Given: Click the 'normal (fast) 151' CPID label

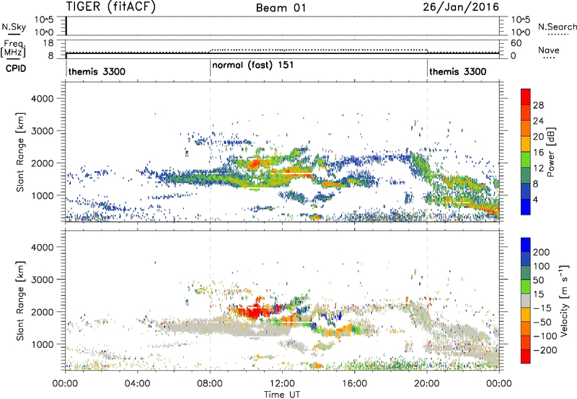Looking at the screenshot, I should point(253,65).
